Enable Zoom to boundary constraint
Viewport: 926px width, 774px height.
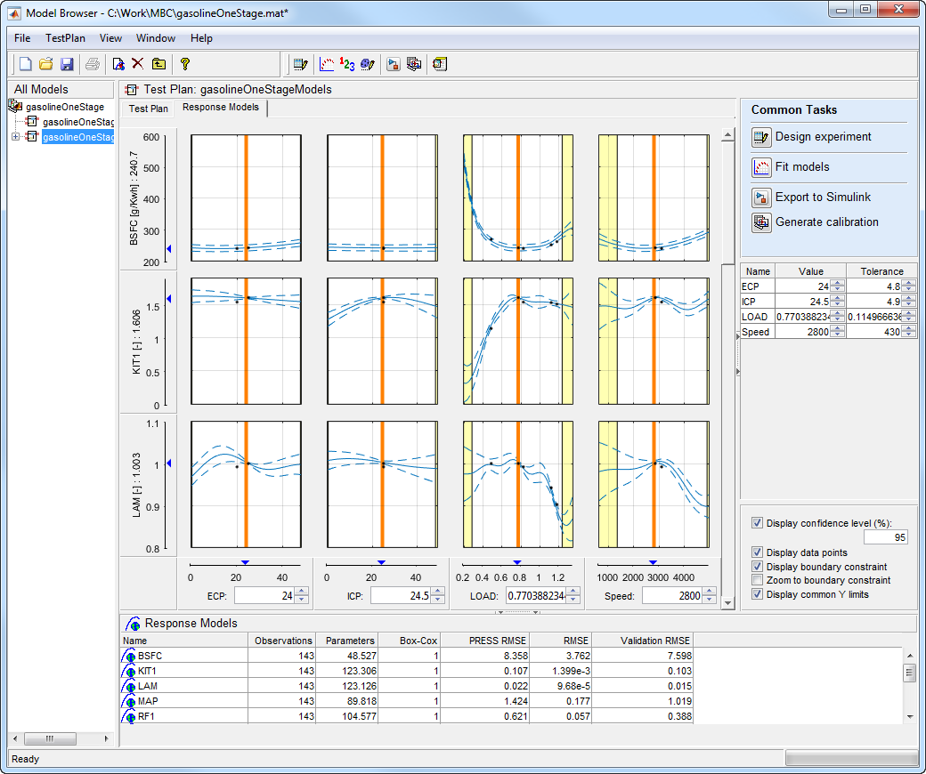pos(758,580)
